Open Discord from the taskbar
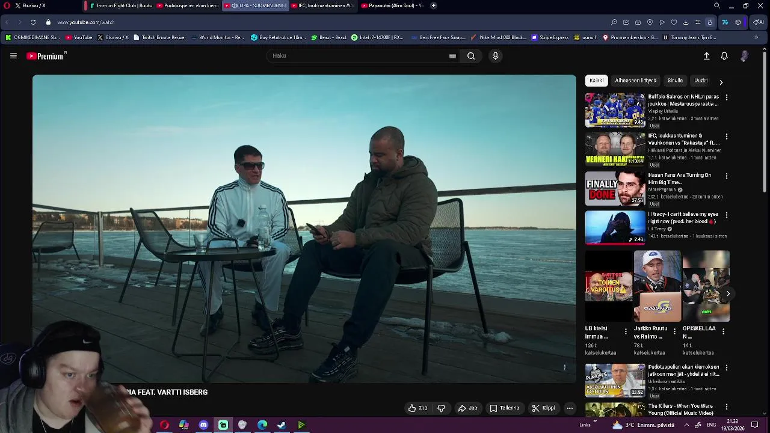 click(203, 425)
